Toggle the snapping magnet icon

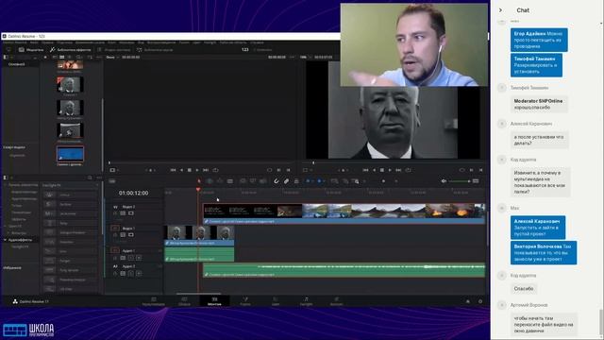pos(277,181)
